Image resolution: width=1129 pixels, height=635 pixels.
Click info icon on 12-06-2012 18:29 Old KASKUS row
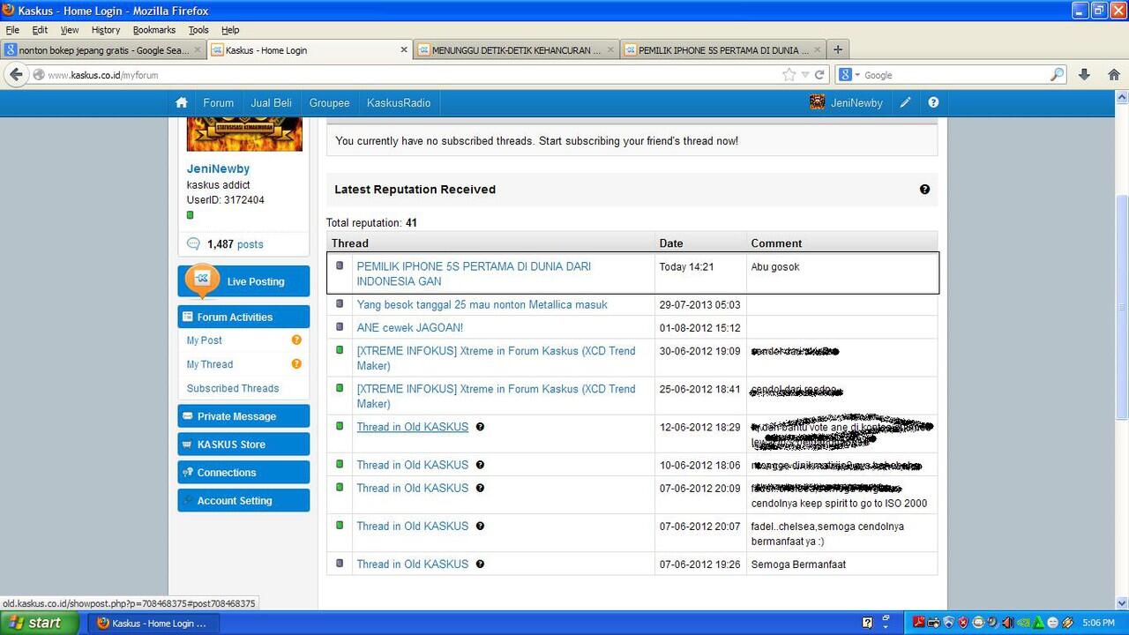tap(480, 426)
